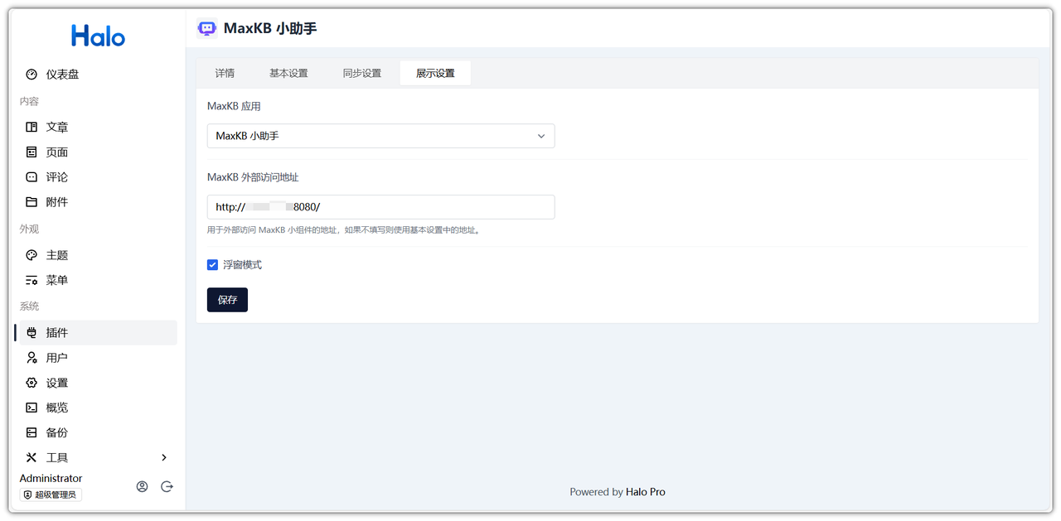Go to 文章 in the sidebar
The image size is (1061, 521).
click(56, 127)
